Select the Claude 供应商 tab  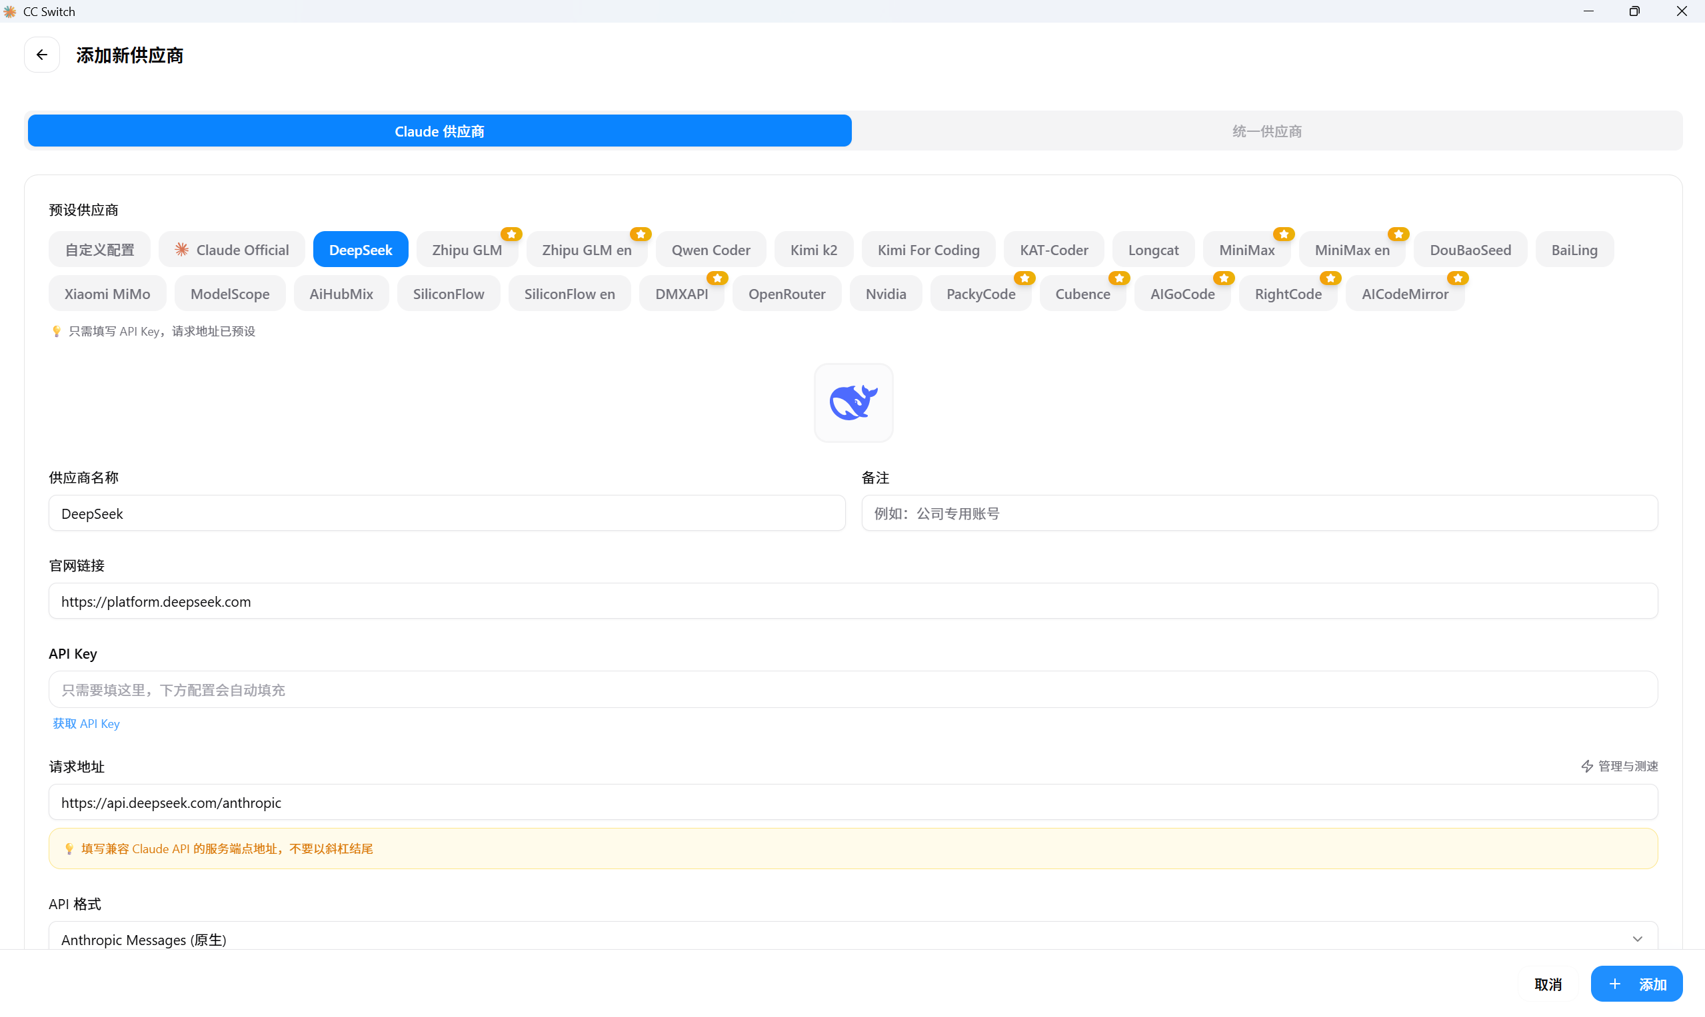[440, 131]
